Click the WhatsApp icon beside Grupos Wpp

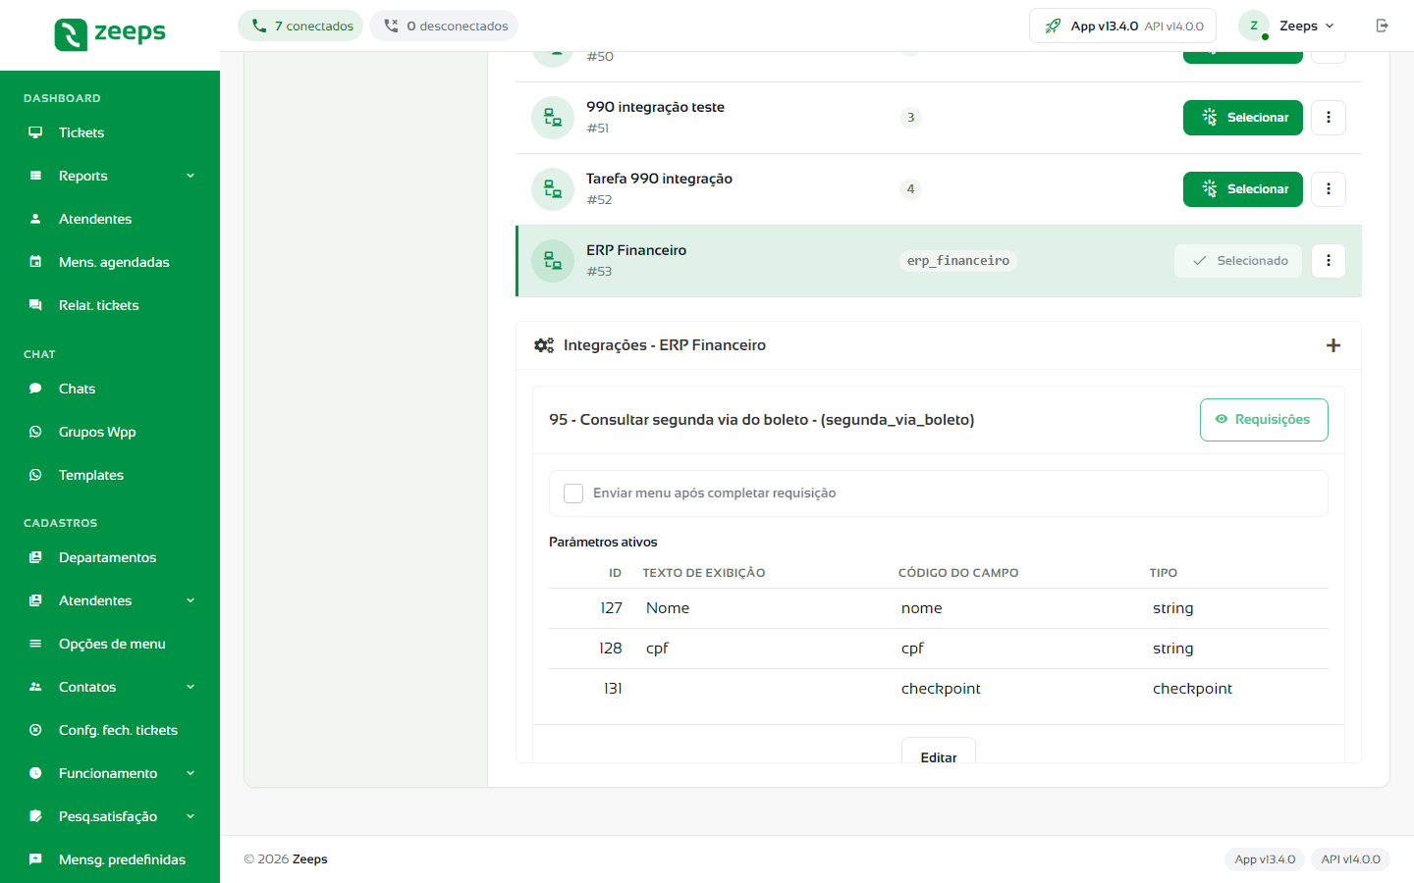(35, 432)
